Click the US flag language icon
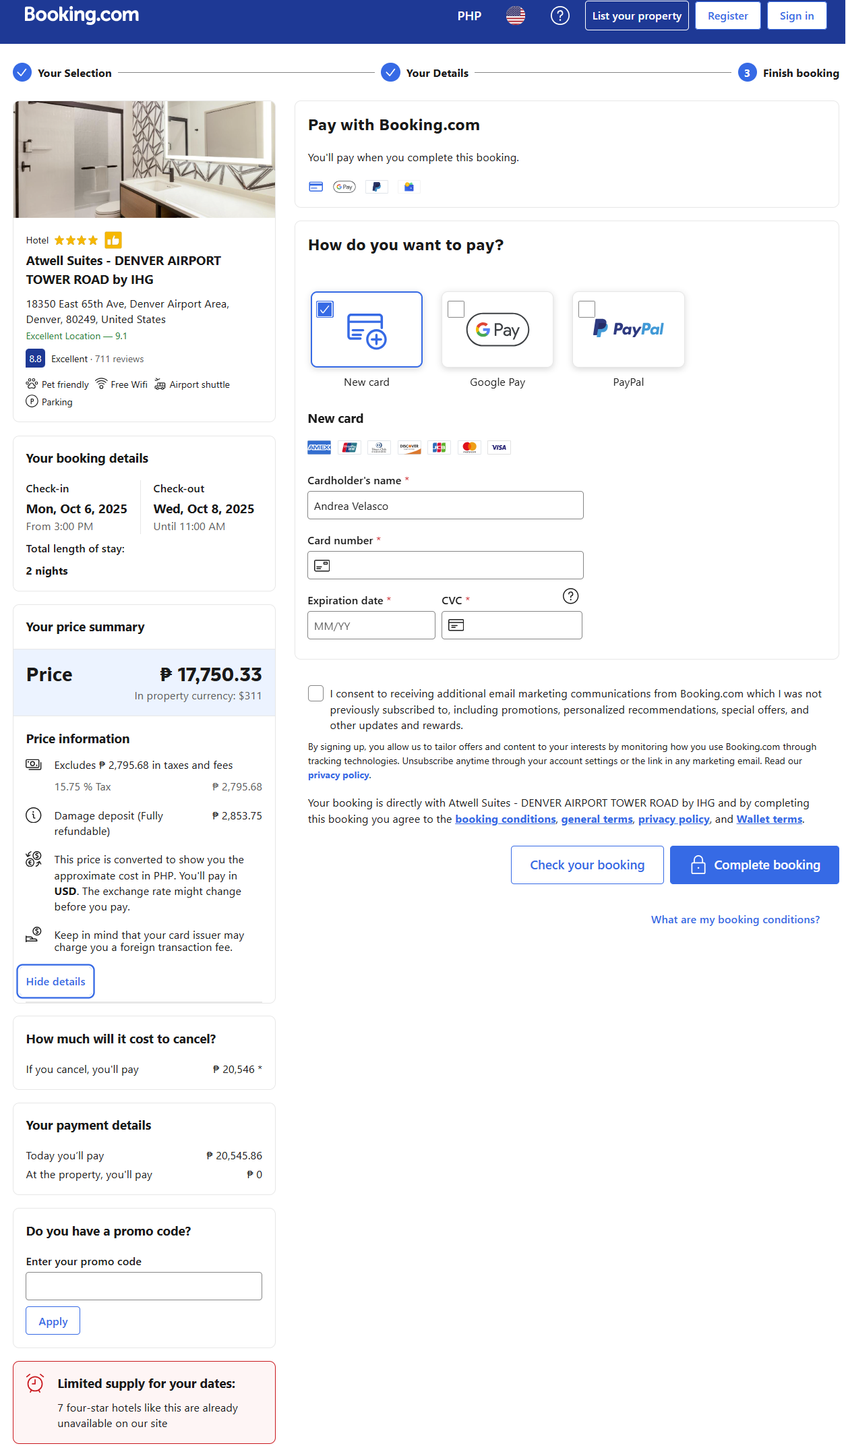 click(515, 16)
